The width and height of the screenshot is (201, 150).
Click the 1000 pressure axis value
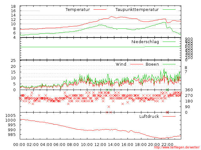(10, 120)
